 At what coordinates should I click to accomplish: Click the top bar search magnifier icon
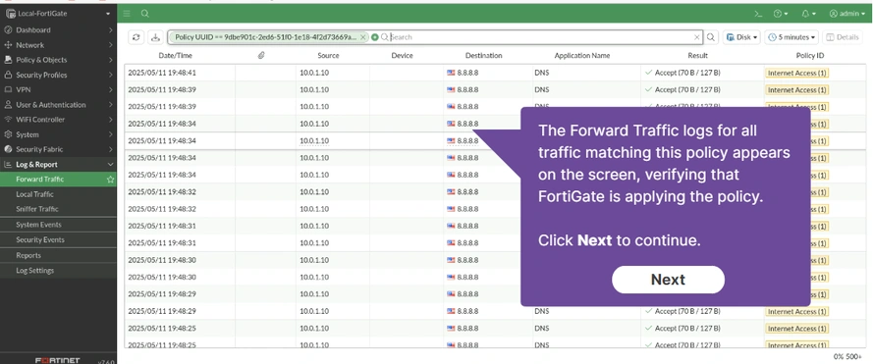pyautogui.click(x=144, y=14)
